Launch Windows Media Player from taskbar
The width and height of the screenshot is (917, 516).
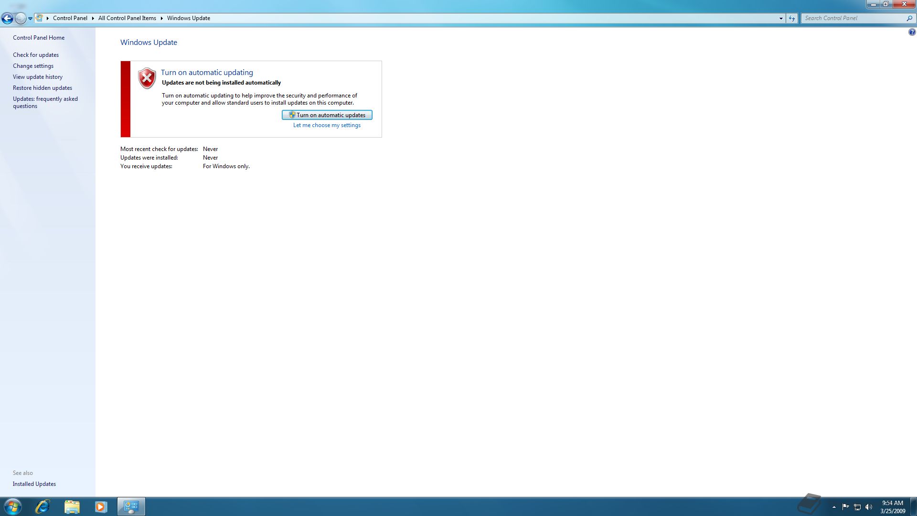click(x=101, y=506)
